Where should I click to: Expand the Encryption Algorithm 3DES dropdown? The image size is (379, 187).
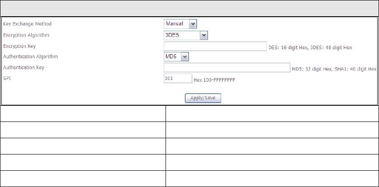tap(185, 35)
